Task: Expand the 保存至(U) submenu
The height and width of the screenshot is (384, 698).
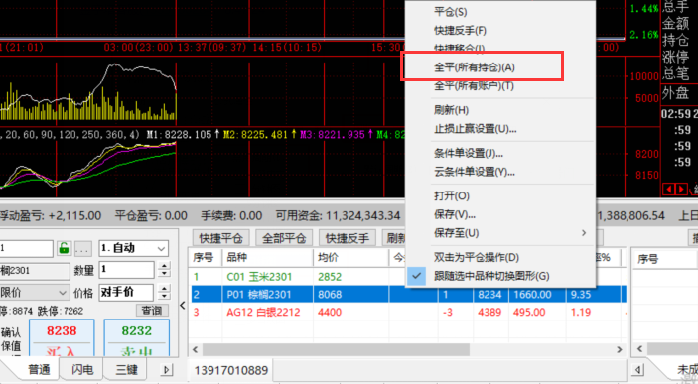Action: 500,233
